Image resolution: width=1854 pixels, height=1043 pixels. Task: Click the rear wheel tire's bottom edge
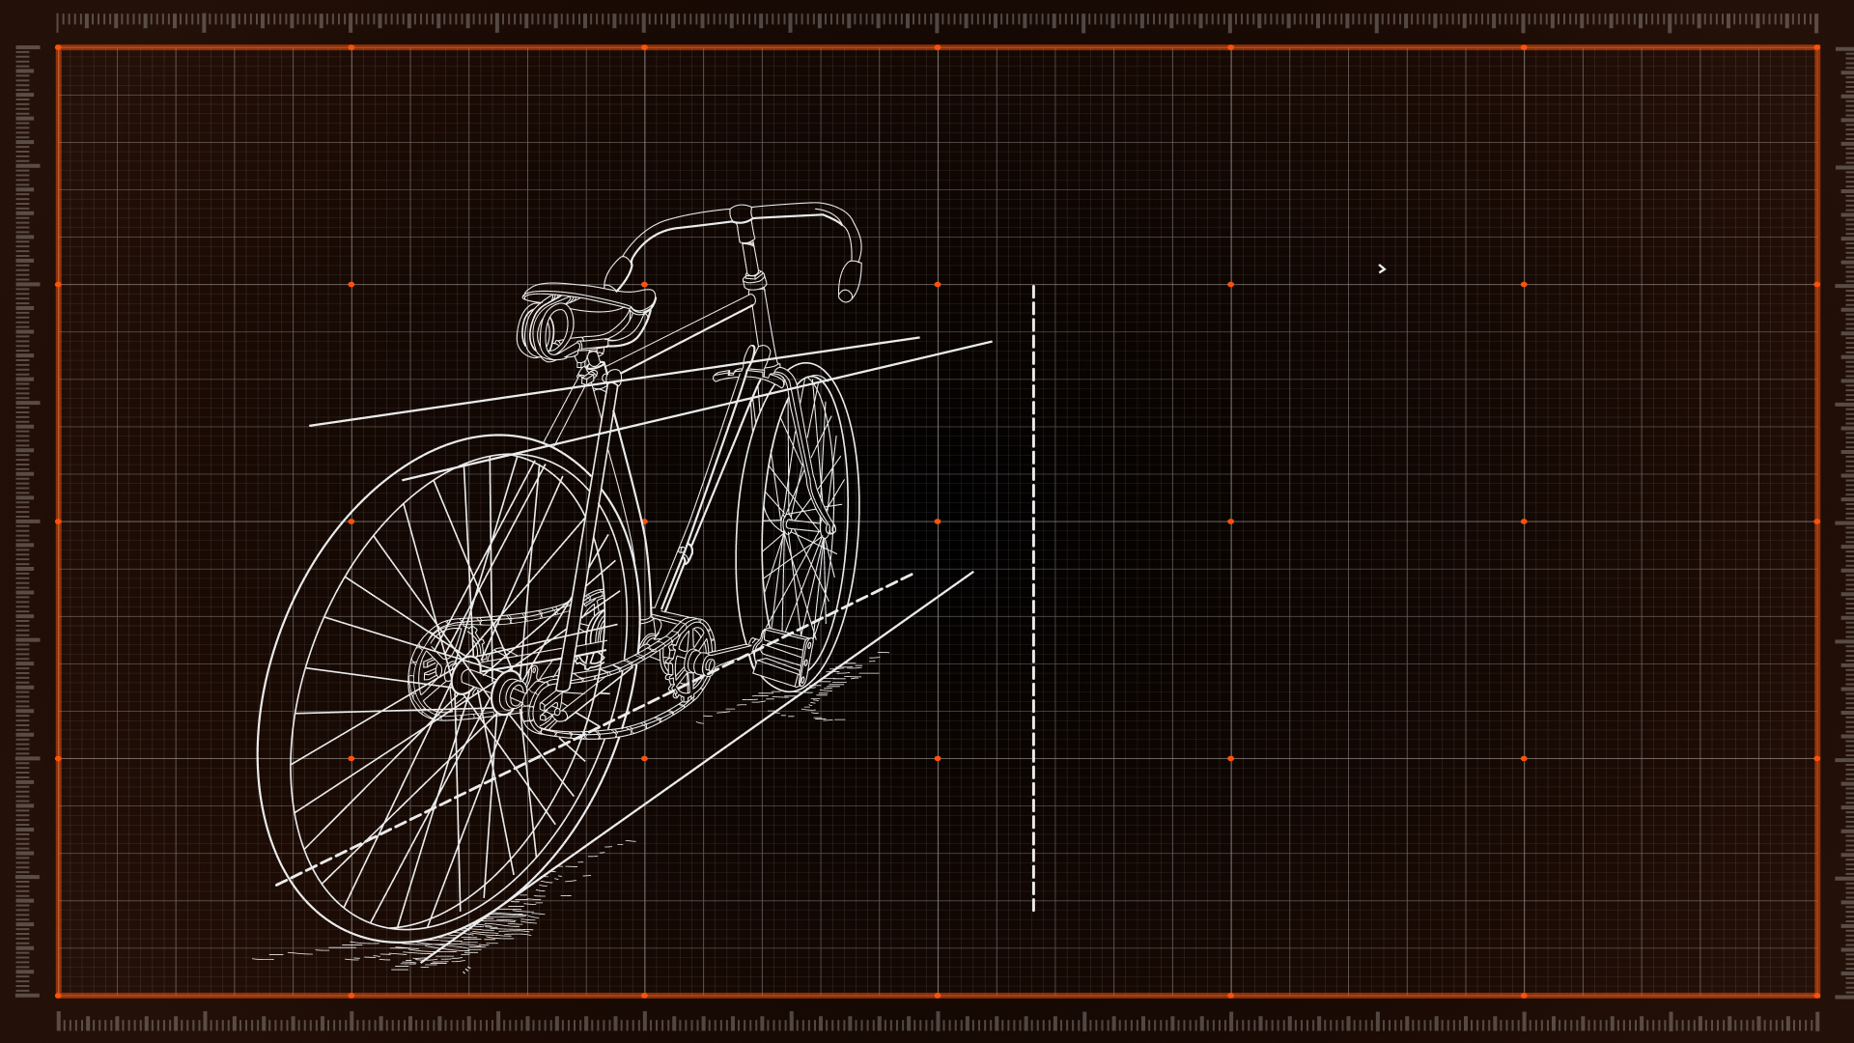401,941
